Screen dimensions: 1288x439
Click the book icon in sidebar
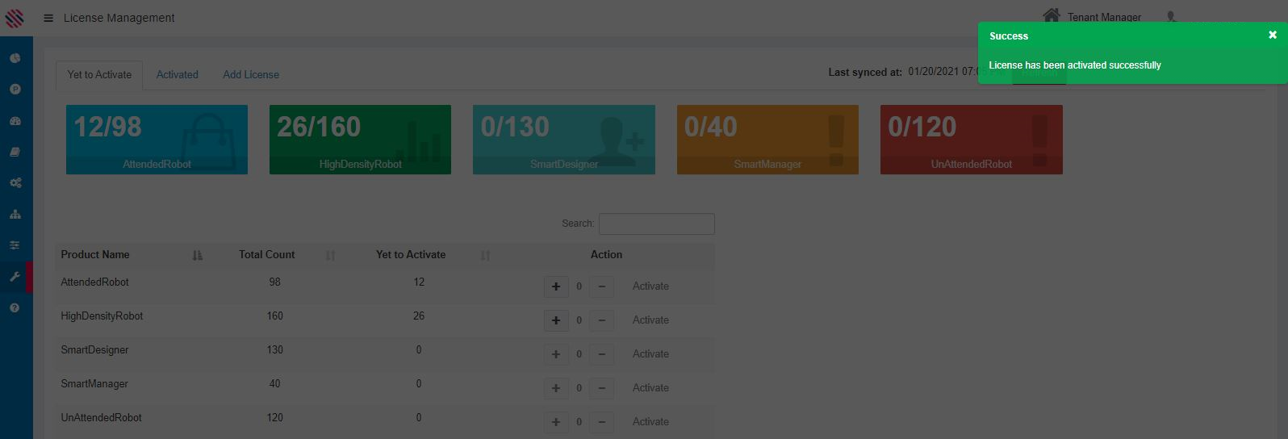(x=15, y=152)
